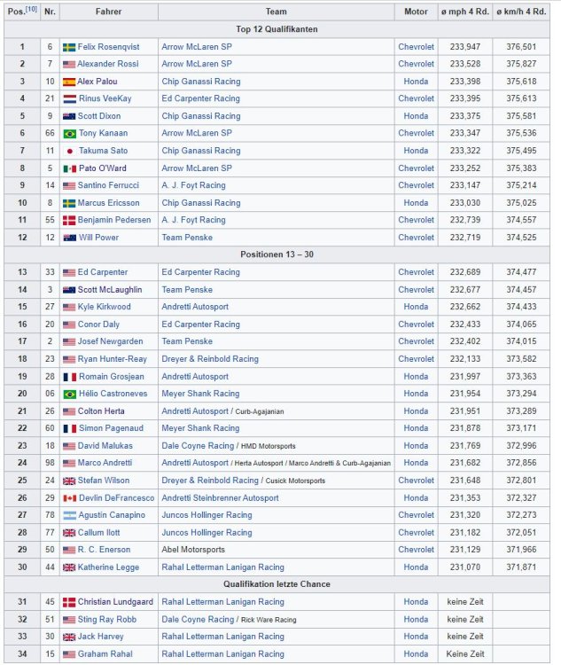Click the Danish flag next to Christian Lundgaard
This screenshot has height=665, width=561.
click(69, 601)
